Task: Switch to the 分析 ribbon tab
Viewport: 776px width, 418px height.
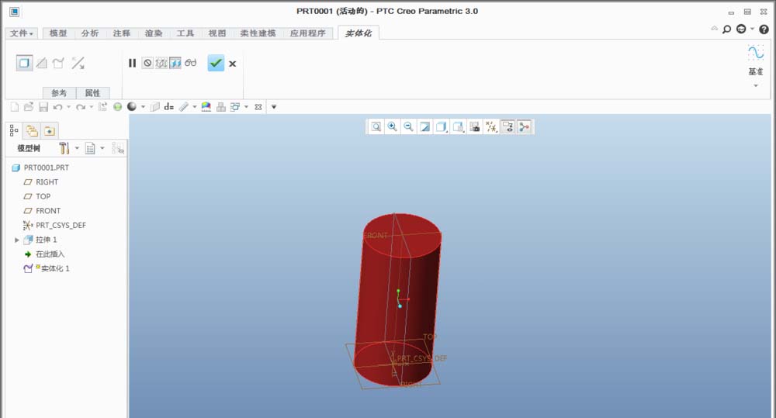Action: coord(89,33)
